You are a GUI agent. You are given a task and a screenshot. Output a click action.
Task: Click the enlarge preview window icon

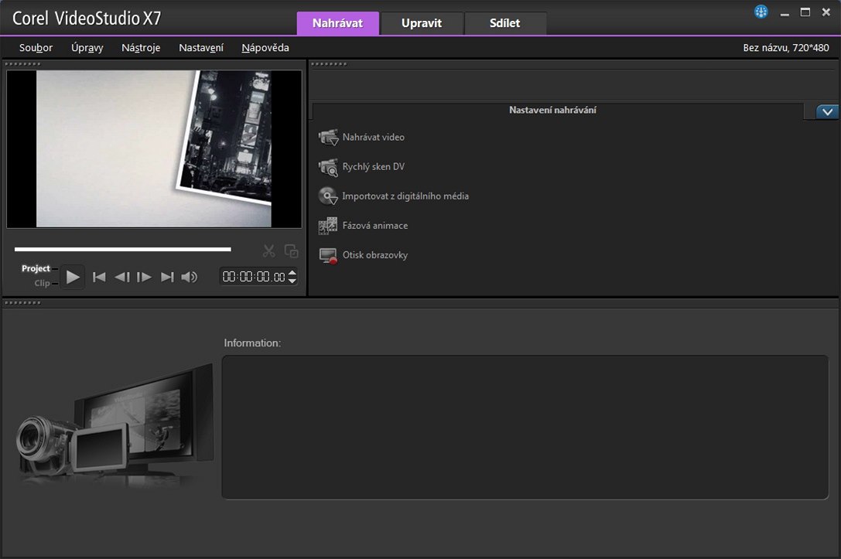[292, 251]
